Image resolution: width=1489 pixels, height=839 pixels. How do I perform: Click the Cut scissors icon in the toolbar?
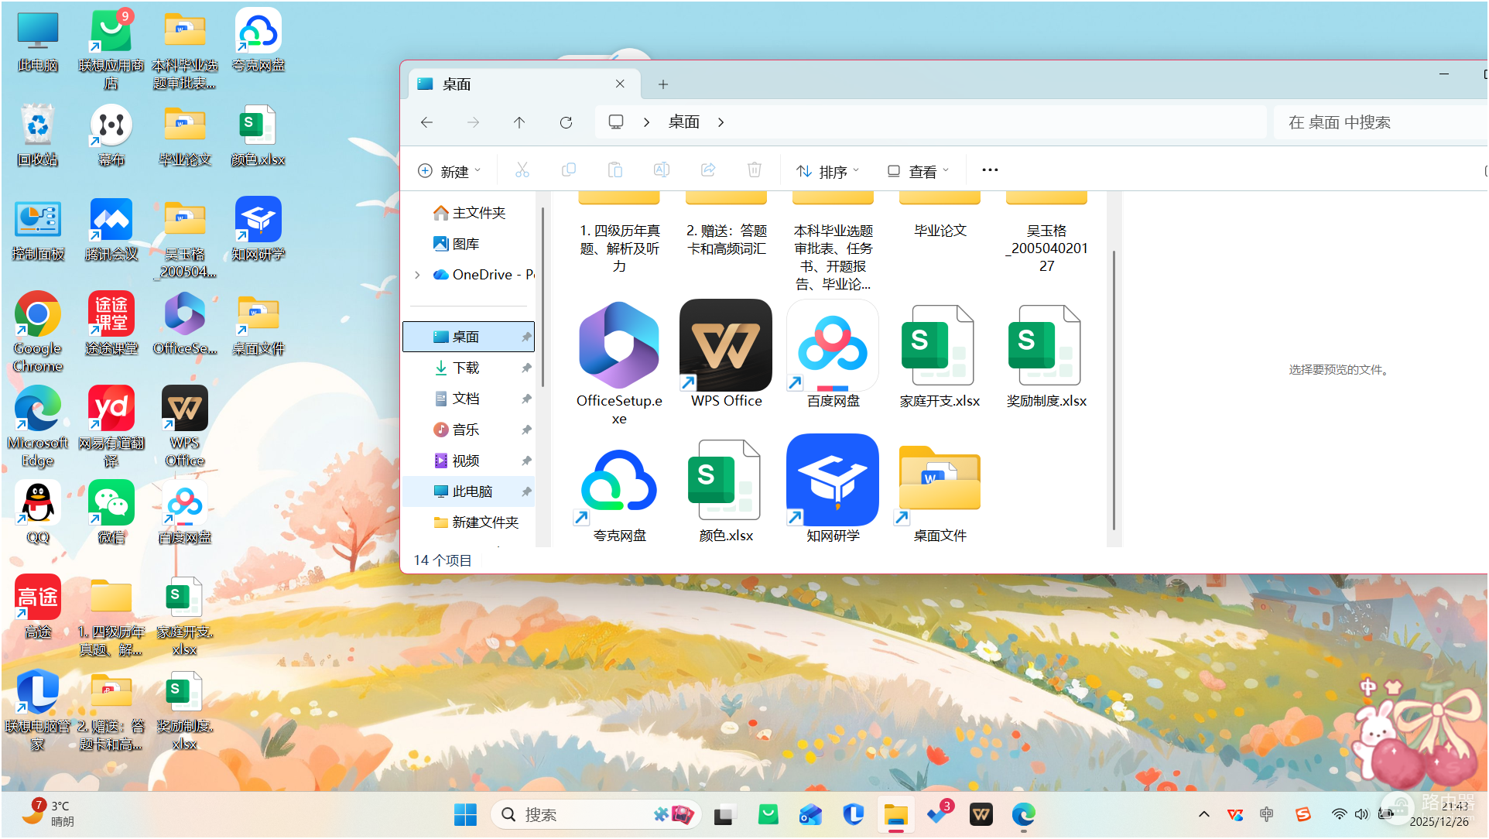click(x=522, y=170)
